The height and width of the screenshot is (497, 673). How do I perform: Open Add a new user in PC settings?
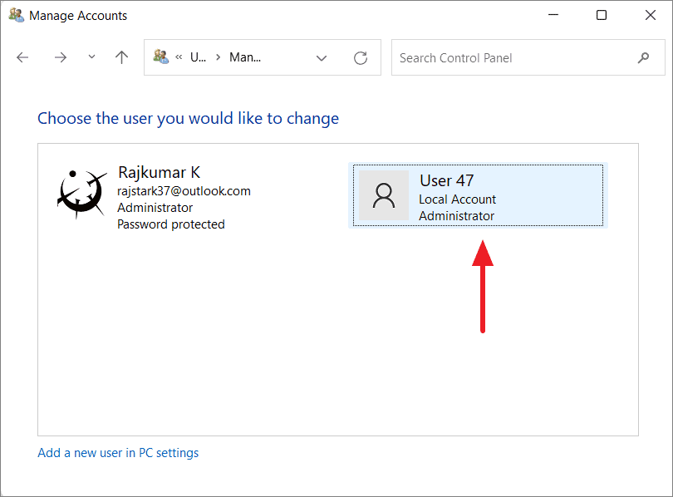pyautogui.click(x=117, y=452)
